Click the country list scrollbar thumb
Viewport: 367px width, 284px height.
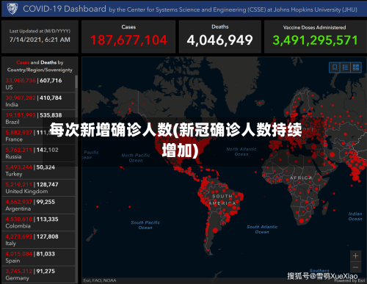(76, 81)
